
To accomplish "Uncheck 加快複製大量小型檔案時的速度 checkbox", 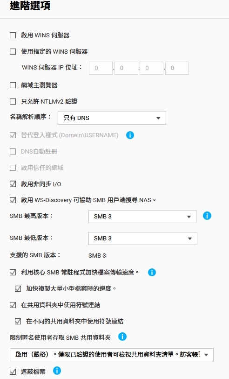I will coord(18,288).
